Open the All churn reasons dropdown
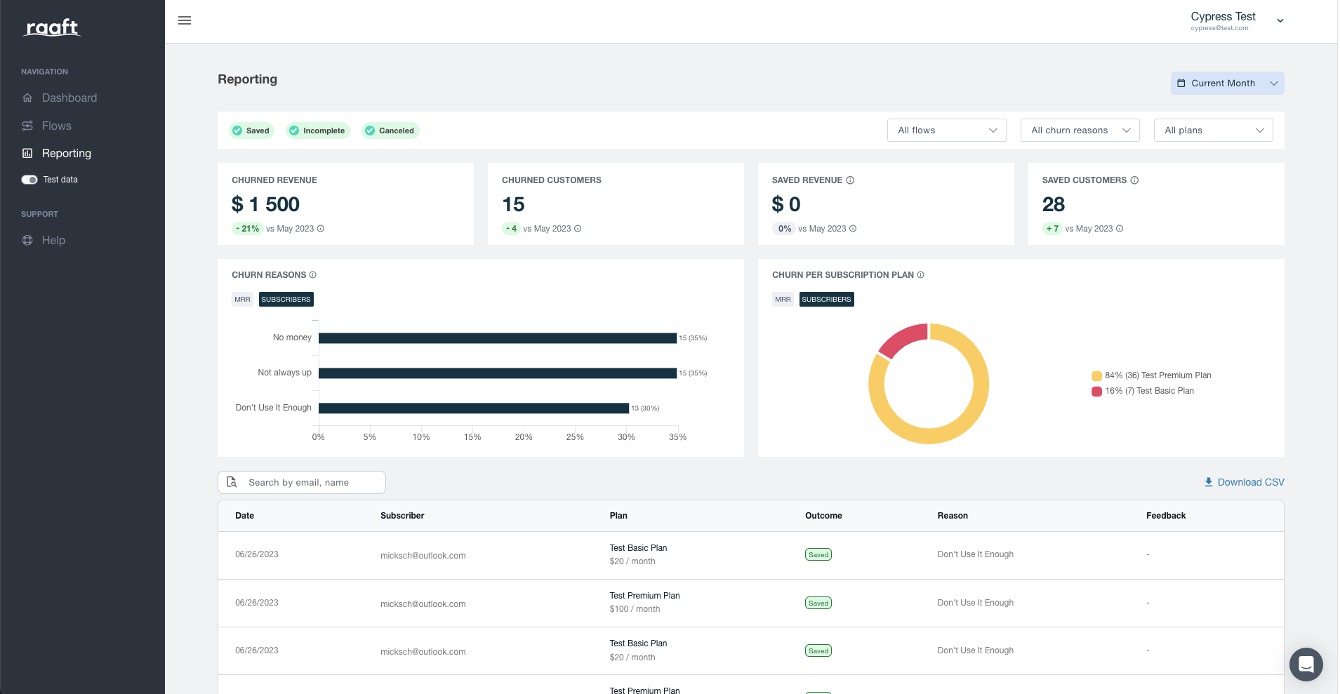 pyautogui.click(x=1080, y=131)
